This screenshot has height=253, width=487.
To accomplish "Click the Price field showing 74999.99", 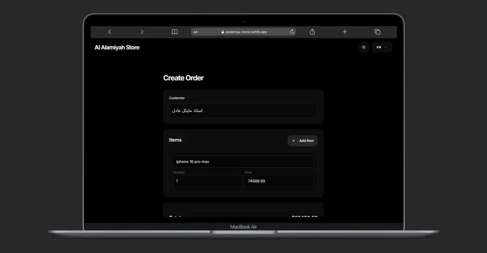I will (x=279, y=181).
